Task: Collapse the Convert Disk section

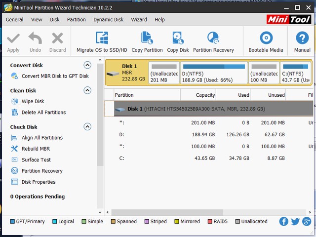Action: coord(87,65)
